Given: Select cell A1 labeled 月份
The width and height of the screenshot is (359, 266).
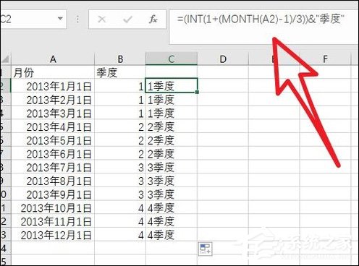Looking at the screenshot, I should coord(53,72).
